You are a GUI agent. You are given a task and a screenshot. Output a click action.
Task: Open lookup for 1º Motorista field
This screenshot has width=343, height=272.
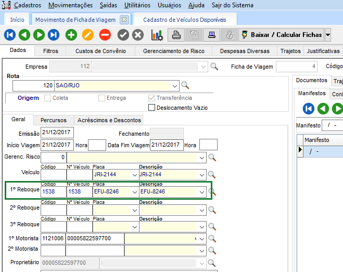212,238
